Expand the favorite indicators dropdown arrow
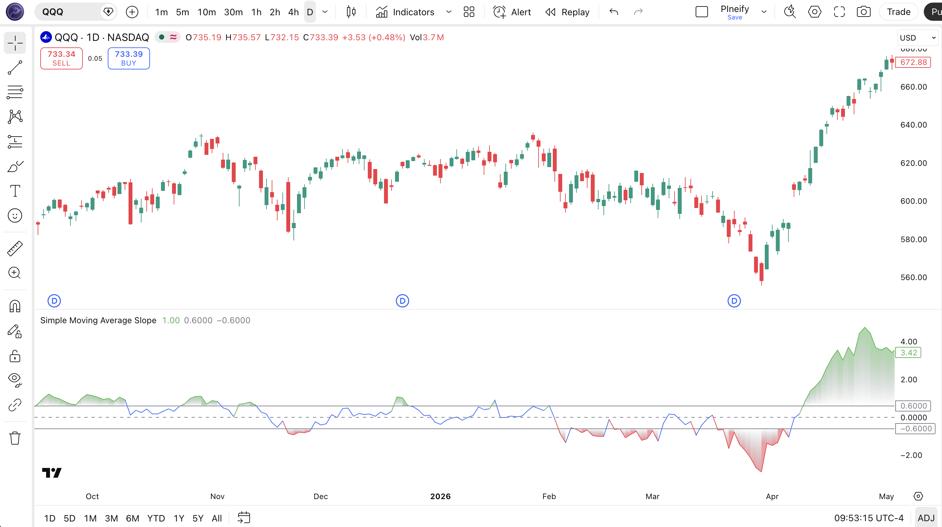The image size is (942, 527). tap(449, 12)
